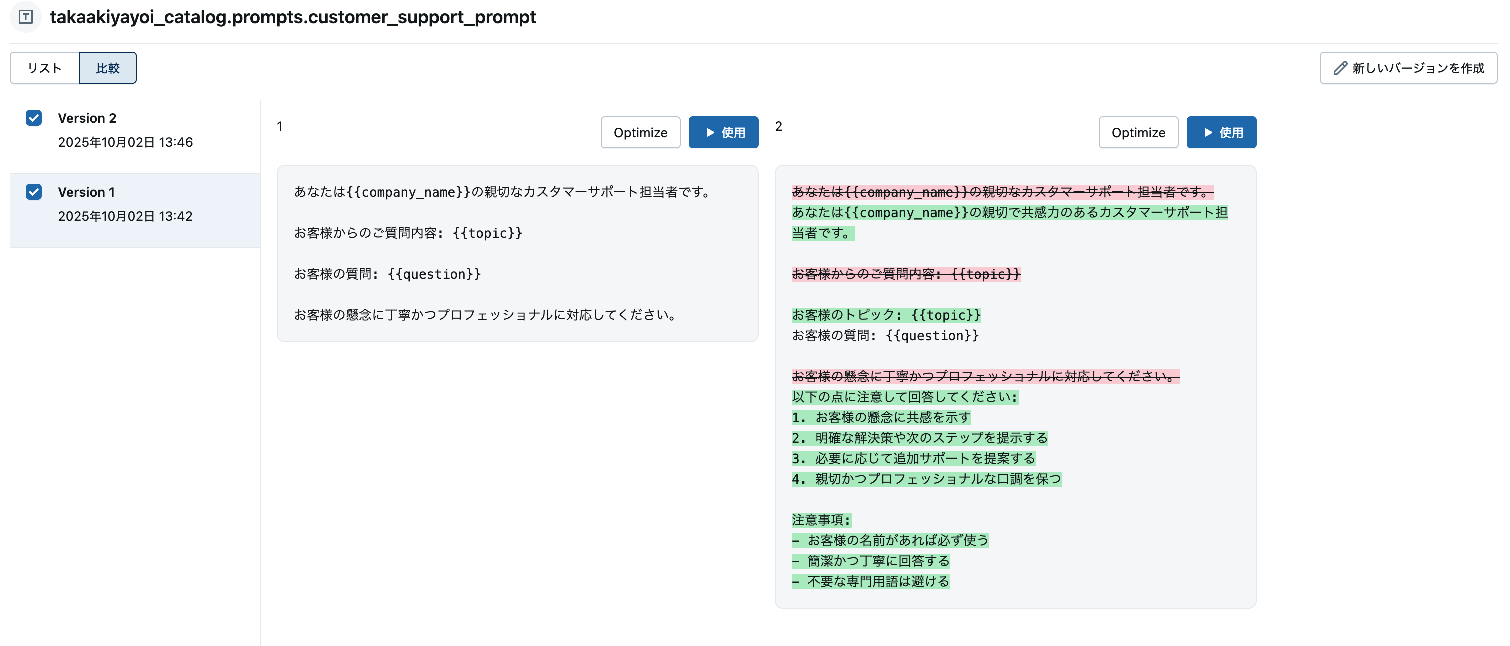Screen dimensions: 1510x646
Task: Click the left prompt text panel
Action: tap(518, 254)
